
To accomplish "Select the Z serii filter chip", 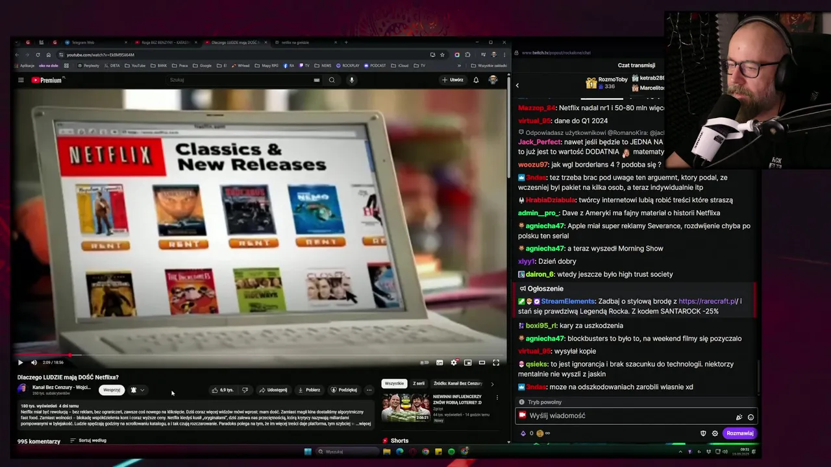I will [x=419, y=383].
